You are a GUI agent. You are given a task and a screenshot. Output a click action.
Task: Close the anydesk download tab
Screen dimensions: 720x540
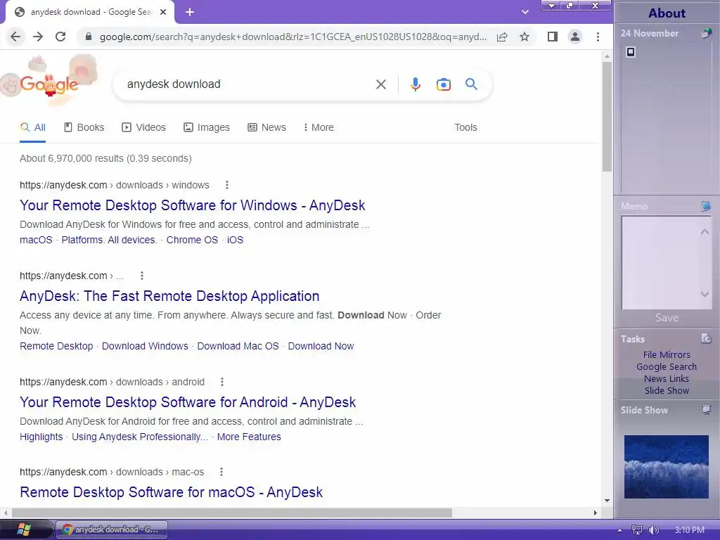[x=163, y=13]
